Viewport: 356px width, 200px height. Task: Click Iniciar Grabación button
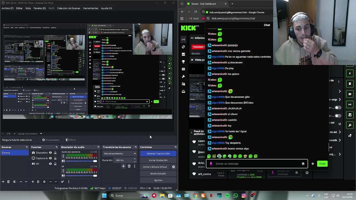tap(158, 160)
